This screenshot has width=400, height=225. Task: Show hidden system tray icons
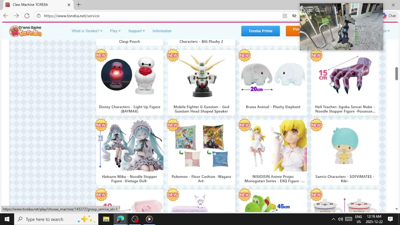[x=333, y=219]
